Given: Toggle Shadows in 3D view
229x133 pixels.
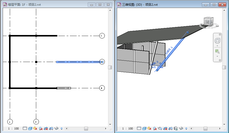Looking at the screenshot, I should [155, 128].
